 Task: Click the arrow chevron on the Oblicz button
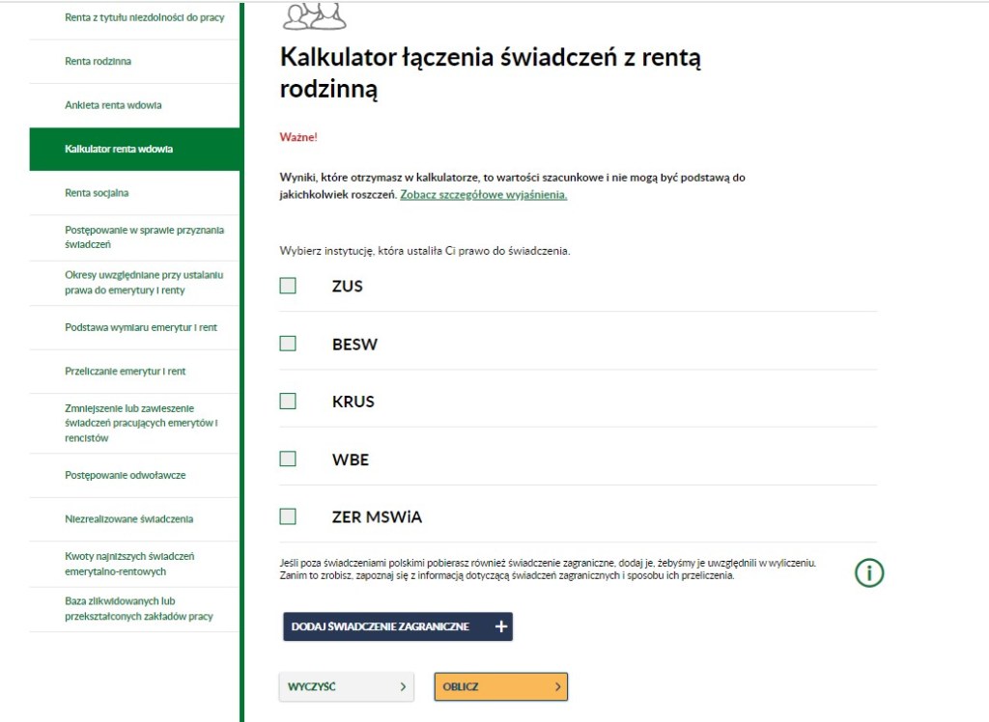click(x=557, y=687)
